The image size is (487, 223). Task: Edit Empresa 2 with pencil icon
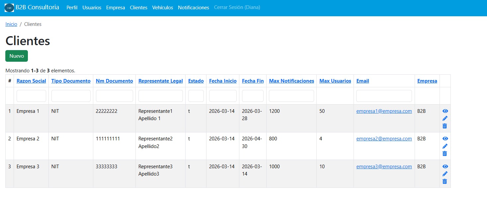(x=445, y=146)
